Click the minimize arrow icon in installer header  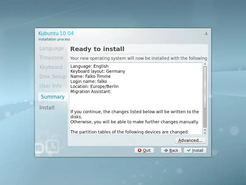[206, 33]
